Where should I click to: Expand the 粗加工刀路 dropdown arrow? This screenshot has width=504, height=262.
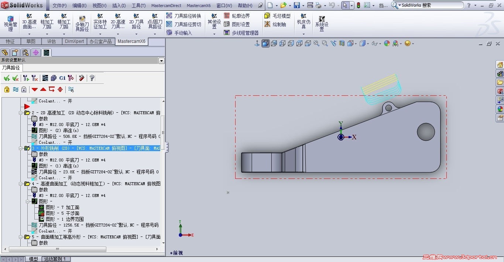tap(47, 34)
